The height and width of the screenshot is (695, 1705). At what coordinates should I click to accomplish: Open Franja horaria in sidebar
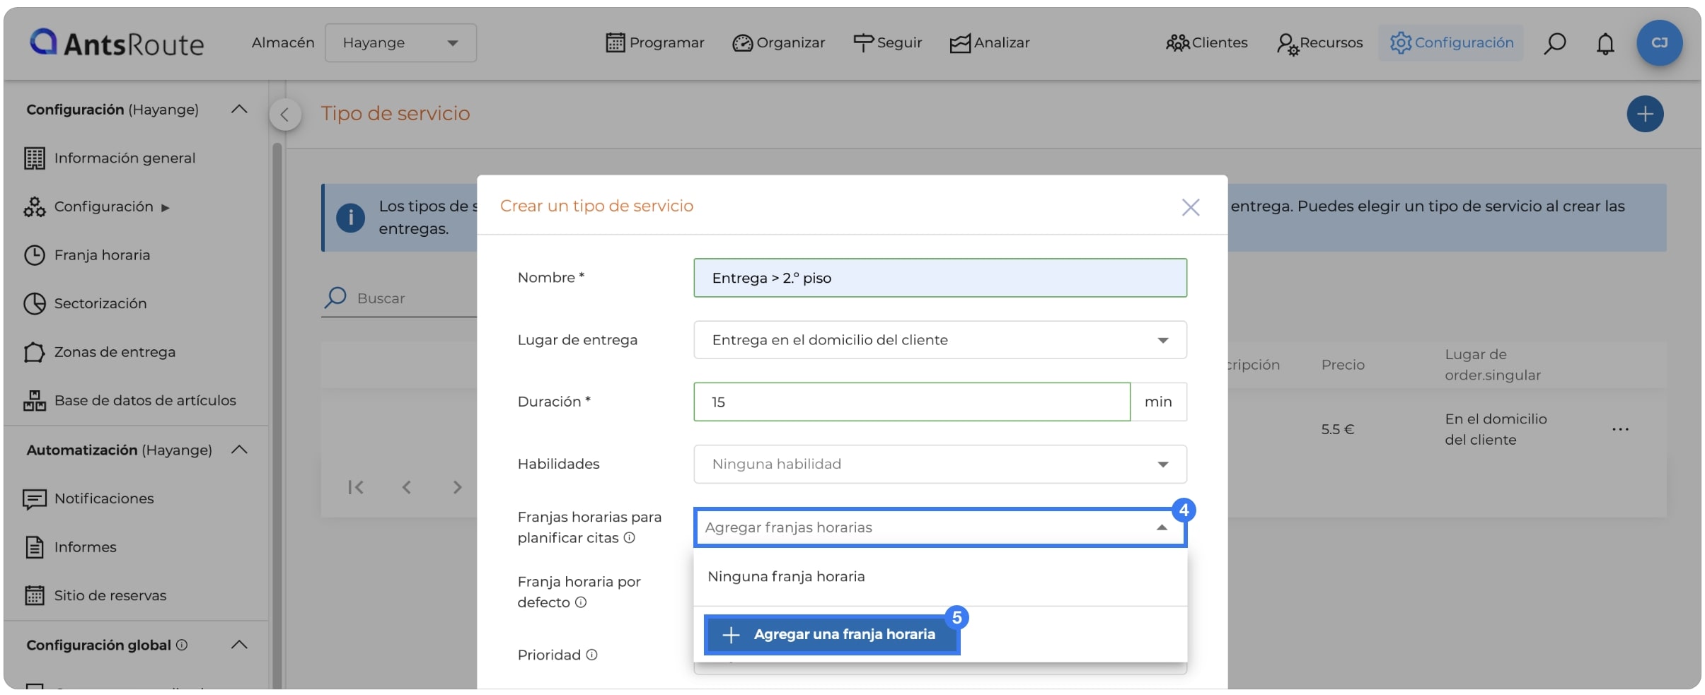click(x=102, y=255)
